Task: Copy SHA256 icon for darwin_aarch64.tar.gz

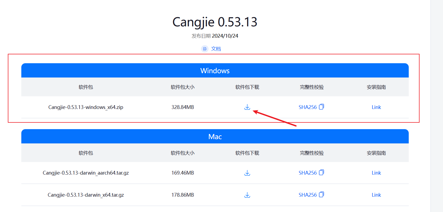Action: (321, 172)
